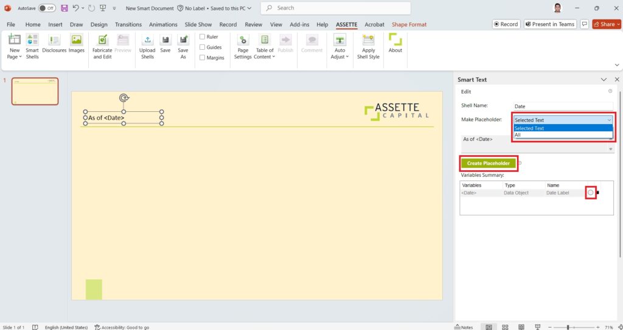Screen dimensions: 623x330
Task: Click Apply Shell Style
Action: tap(368, 46)
